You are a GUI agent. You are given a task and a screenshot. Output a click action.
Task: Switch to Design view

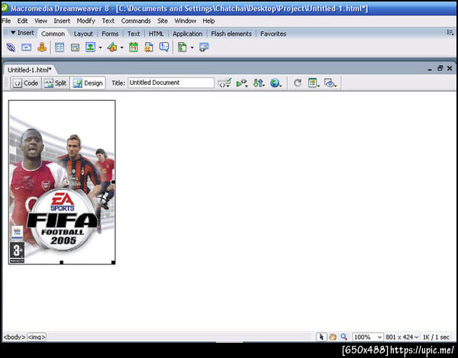coord(88,83)
